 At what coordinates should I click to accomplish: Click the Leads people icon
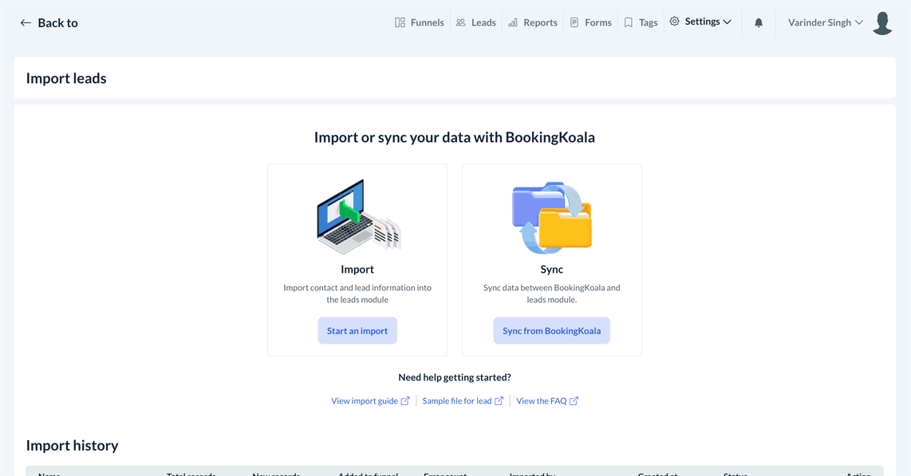point(461,22)
